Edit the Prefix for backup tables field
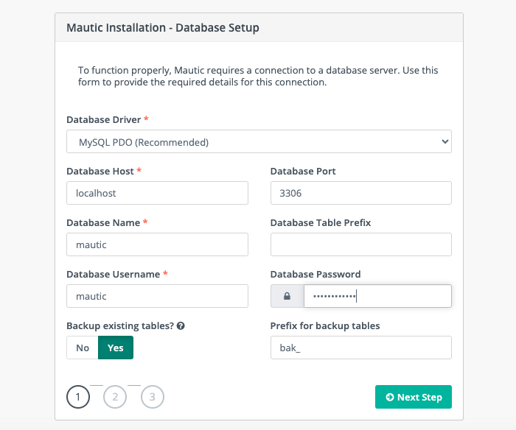Viewport: 516px width, 430px height. coord(360,348)
